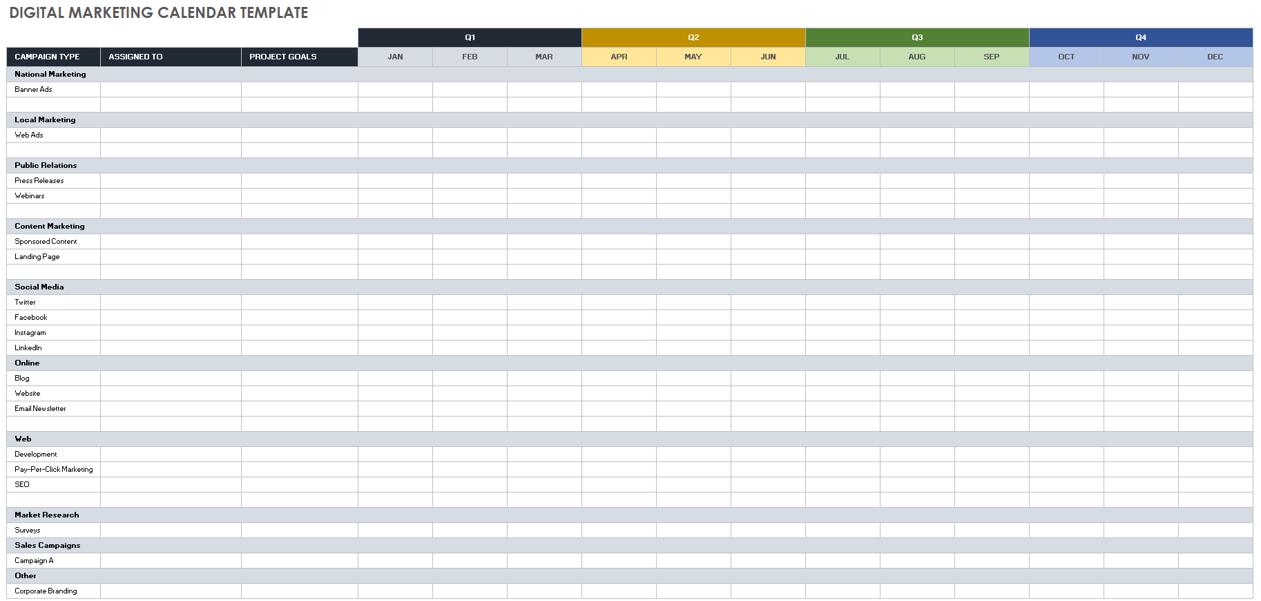Click the Other section header row
The width and height of the screenshot is (1261, 601).
click(630, 575)
